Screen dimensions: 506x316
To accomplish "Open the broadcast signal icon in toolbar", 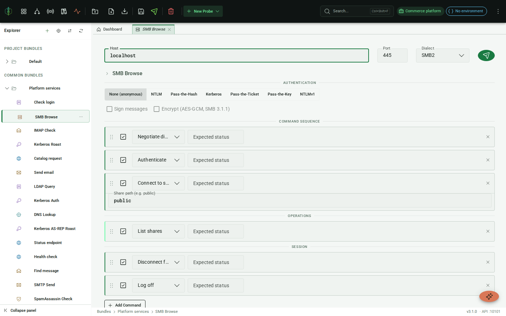I will (x=50, y=11).
